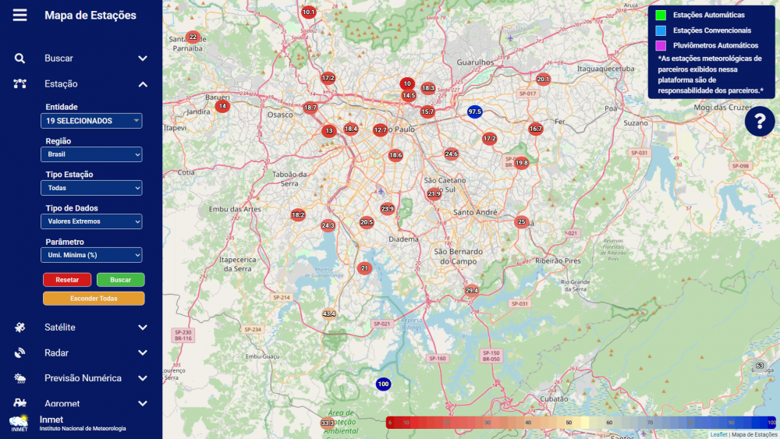Toggle Pluviômetros Automáticos purple legend box
Image resolution: width=780 pixels, height=439 pixels.
(x=661, y=46)
